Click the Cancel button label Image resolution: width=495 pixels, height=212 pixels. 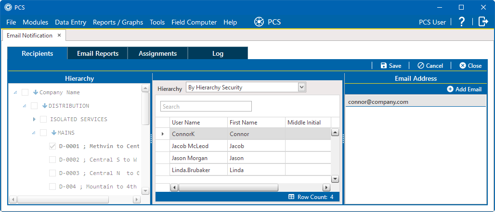coord(435,65)
